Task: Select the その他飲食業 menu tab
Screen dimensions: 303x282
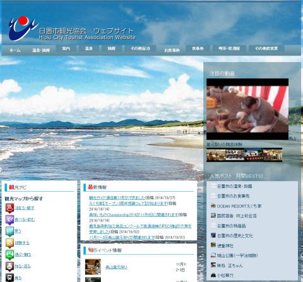Action: tap(266, 49)
